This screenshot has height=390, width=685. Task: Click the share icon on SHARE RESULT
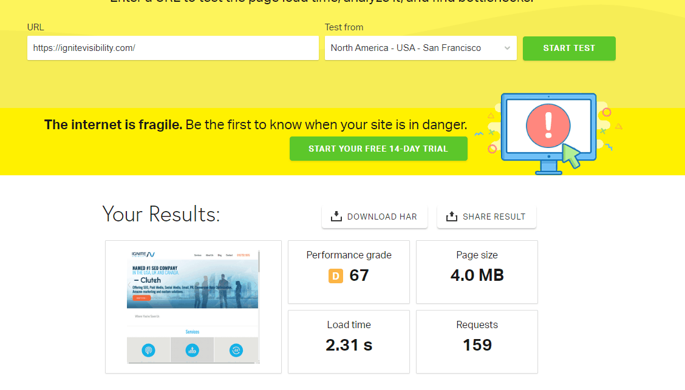451,215
